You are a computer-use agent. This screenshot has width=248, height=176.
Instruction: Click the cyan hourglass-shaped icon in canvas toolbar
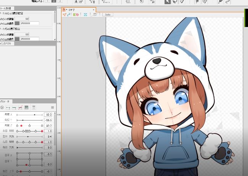85,15
